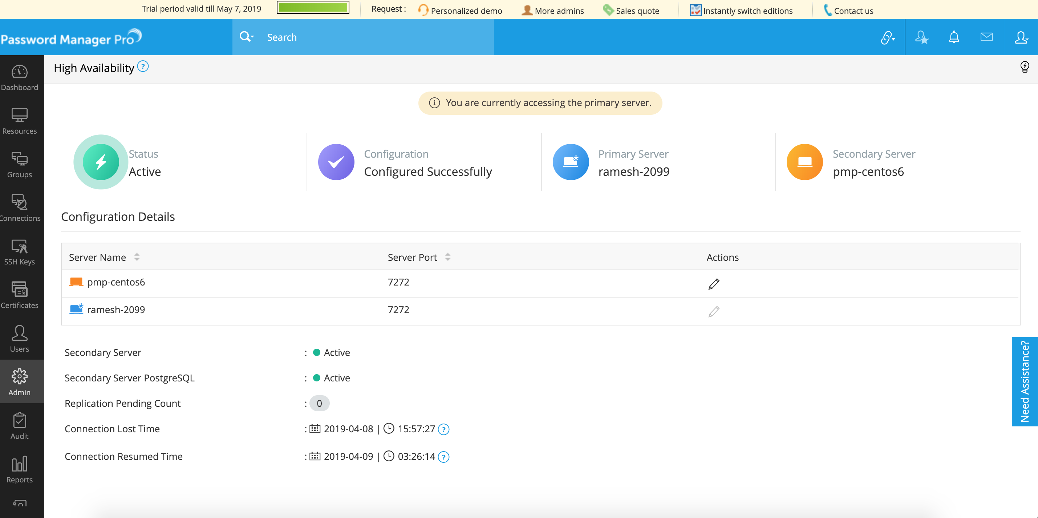Sort the Server Port column
The image size is (1038, 518).
coord(448,257)
